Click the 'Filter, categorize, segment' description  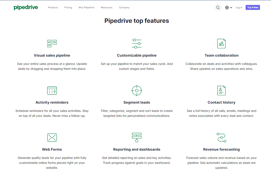pyautogui.click(x=137, y=113)
